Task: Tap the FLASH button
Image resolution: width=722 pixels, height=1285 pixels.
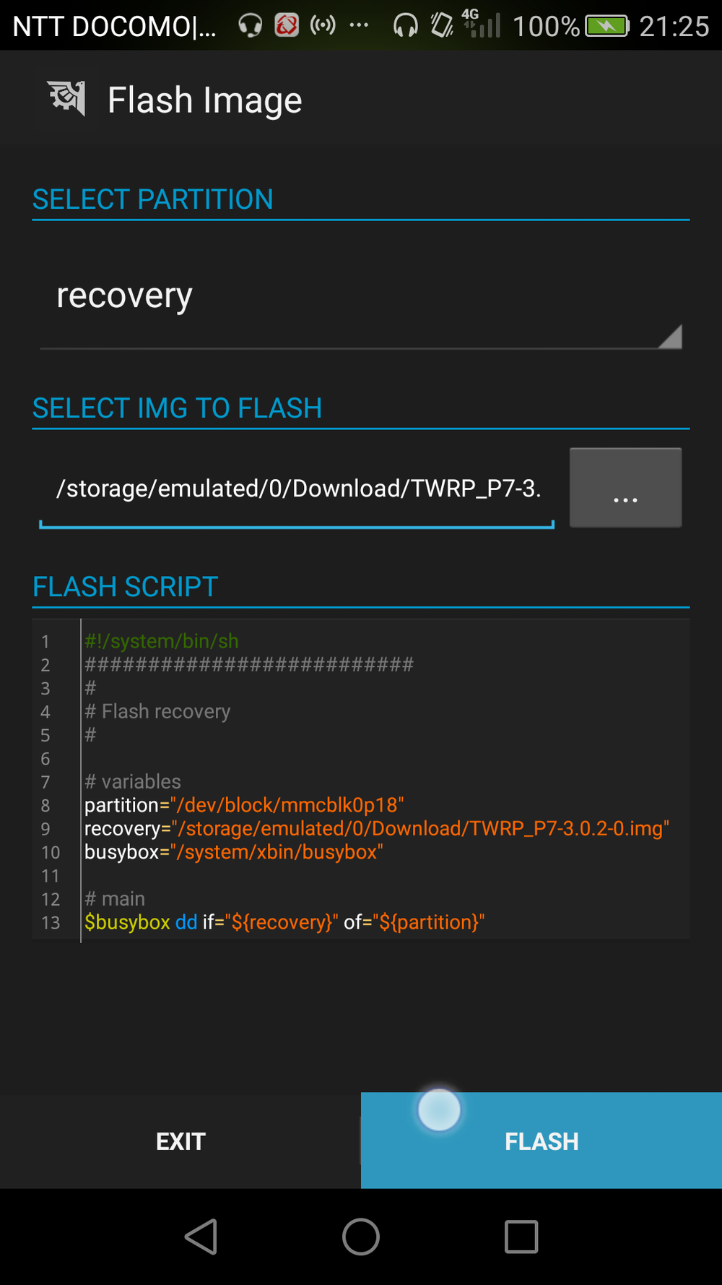Action: [541, 1140]
